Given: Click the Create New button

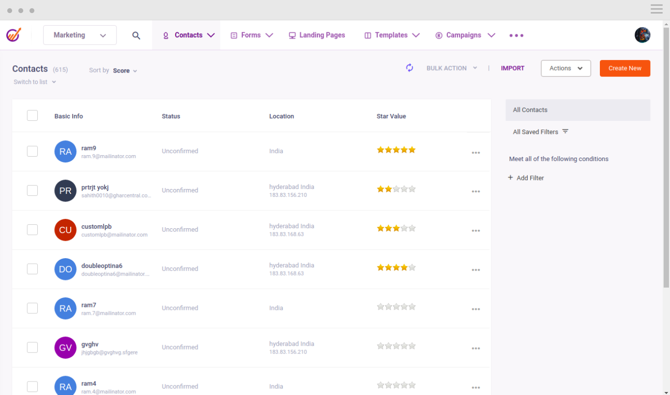Looking at the screenshot, I should click(x=625, y=68).
